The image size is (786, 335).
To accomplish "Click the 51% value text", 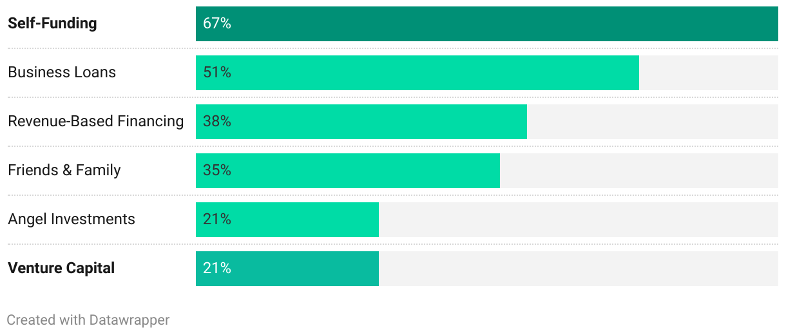I will tap(217, 73).
